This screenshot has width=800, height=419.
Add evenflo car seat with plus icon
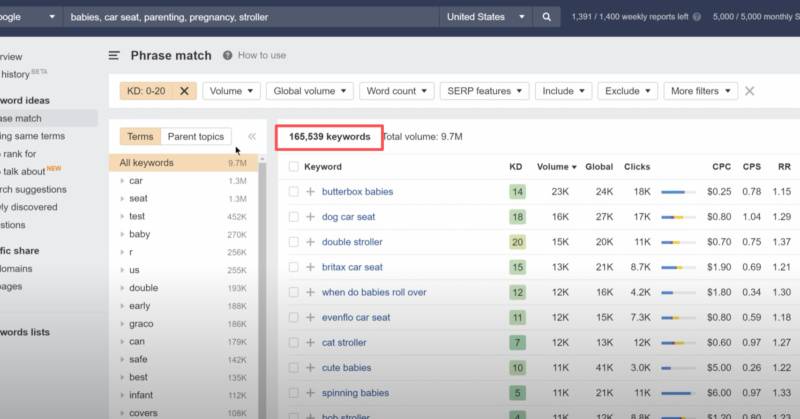click(310, 317)
